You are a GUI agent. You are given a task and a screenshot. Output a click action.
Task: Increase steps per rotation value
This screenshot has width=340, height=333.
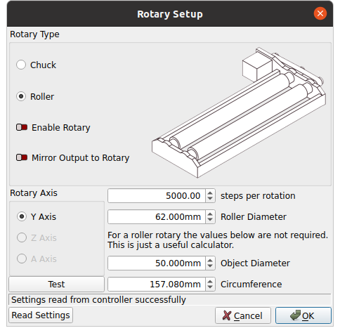pyautogui.click(x=210, y=192)
